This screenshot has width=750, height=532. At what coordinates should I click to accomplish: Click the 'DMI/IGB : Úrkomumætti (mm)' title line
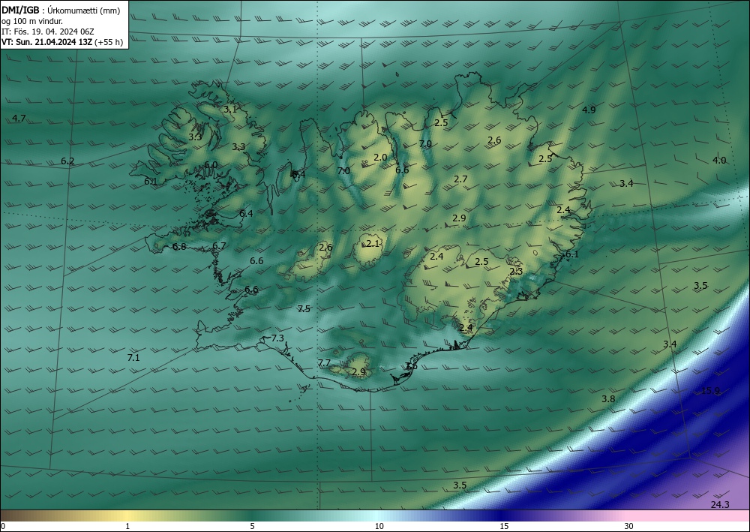[61, 10]
